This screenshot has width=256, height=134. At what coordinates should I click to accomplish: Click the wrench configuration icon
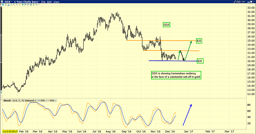click(x=235, y=2)
